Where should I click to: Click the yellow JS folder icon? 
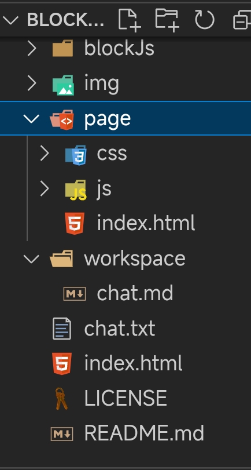76,190
